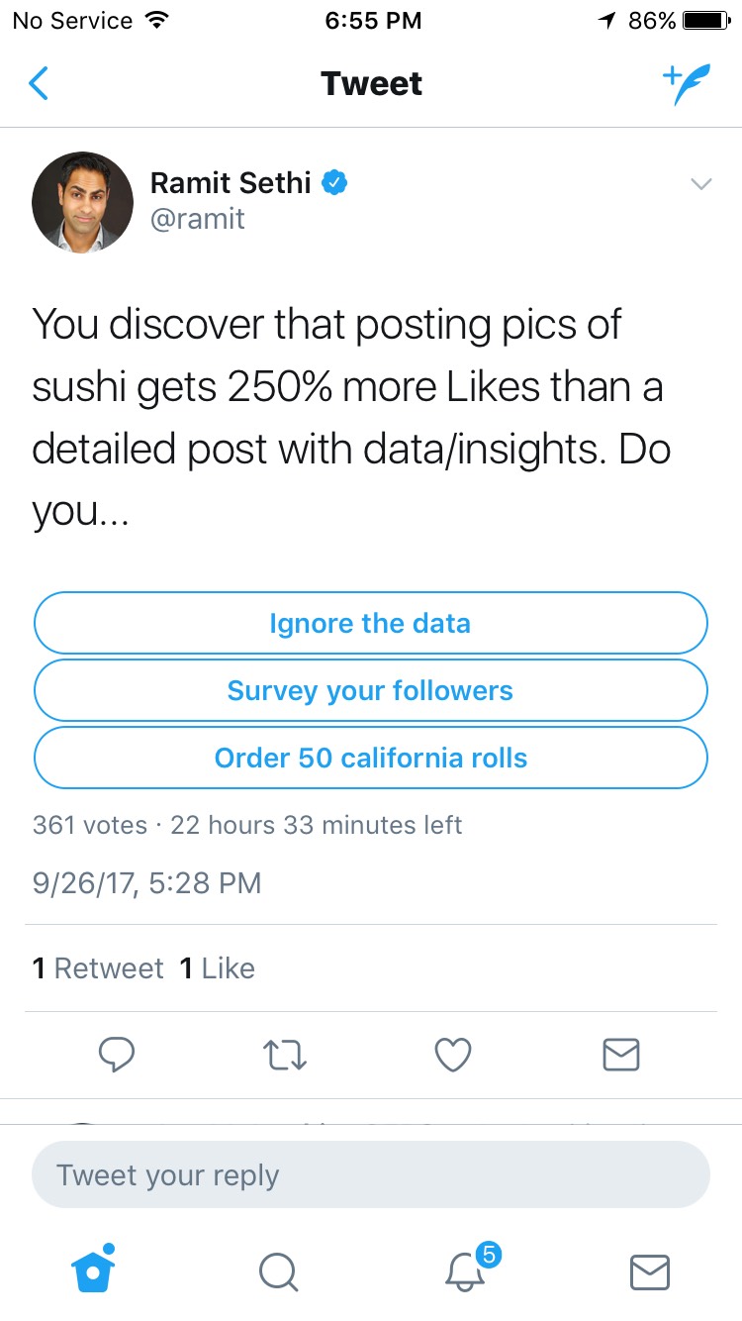This screenshot has height=1321, width=742.
Task: Like the tweet with the heart icon
Action: pos(453,1056)
